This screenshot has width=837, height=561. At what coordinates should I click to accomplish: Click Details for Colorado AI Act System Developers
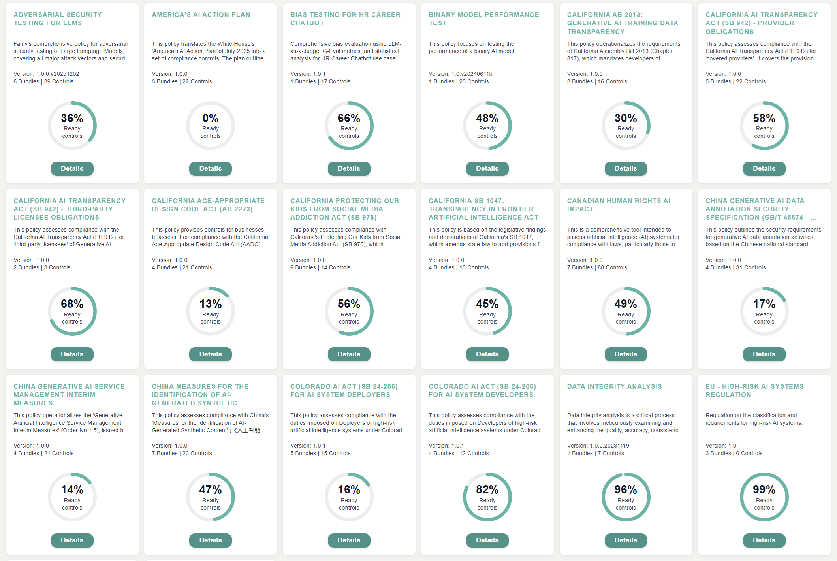point(487,540)
